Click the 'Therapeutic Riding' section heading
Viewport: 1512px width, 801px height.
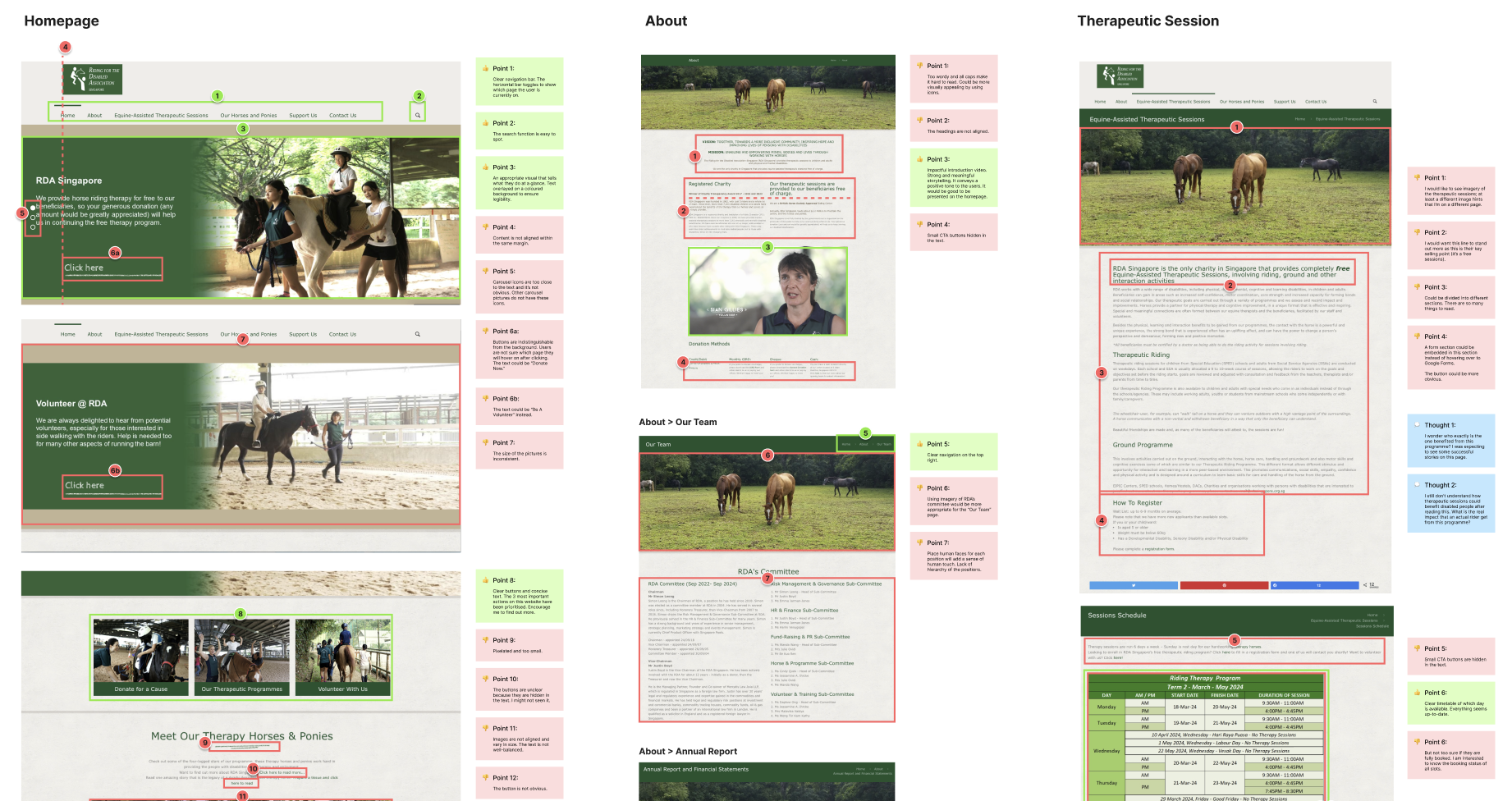point(1141,355)
